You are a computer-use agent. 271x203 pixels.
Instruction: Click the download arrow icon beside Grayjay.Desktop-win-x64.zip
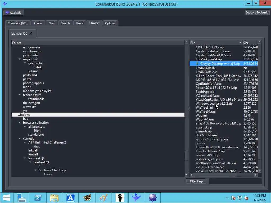point(197,63)
